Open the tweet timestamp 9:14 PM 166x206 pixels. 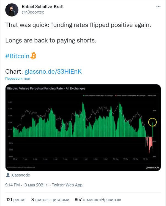click(12, 185)
